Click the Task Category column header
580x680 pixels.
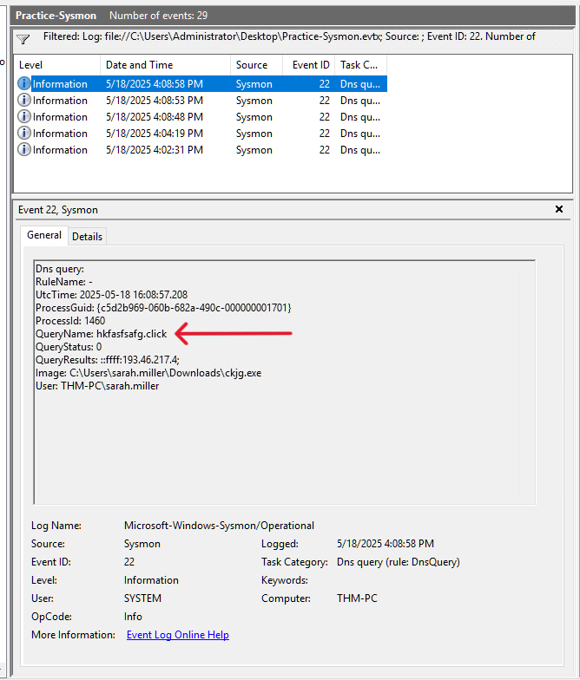point(359,65)
